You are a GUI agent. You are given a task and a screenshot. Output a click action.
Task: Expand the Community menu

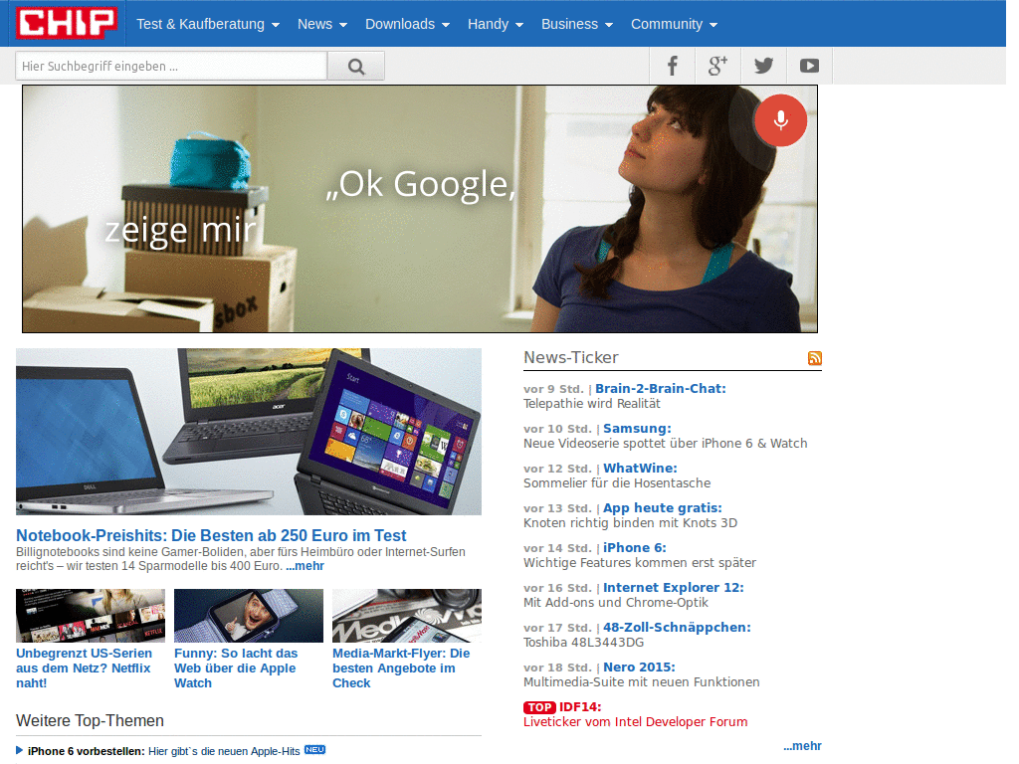click(674, 24)
